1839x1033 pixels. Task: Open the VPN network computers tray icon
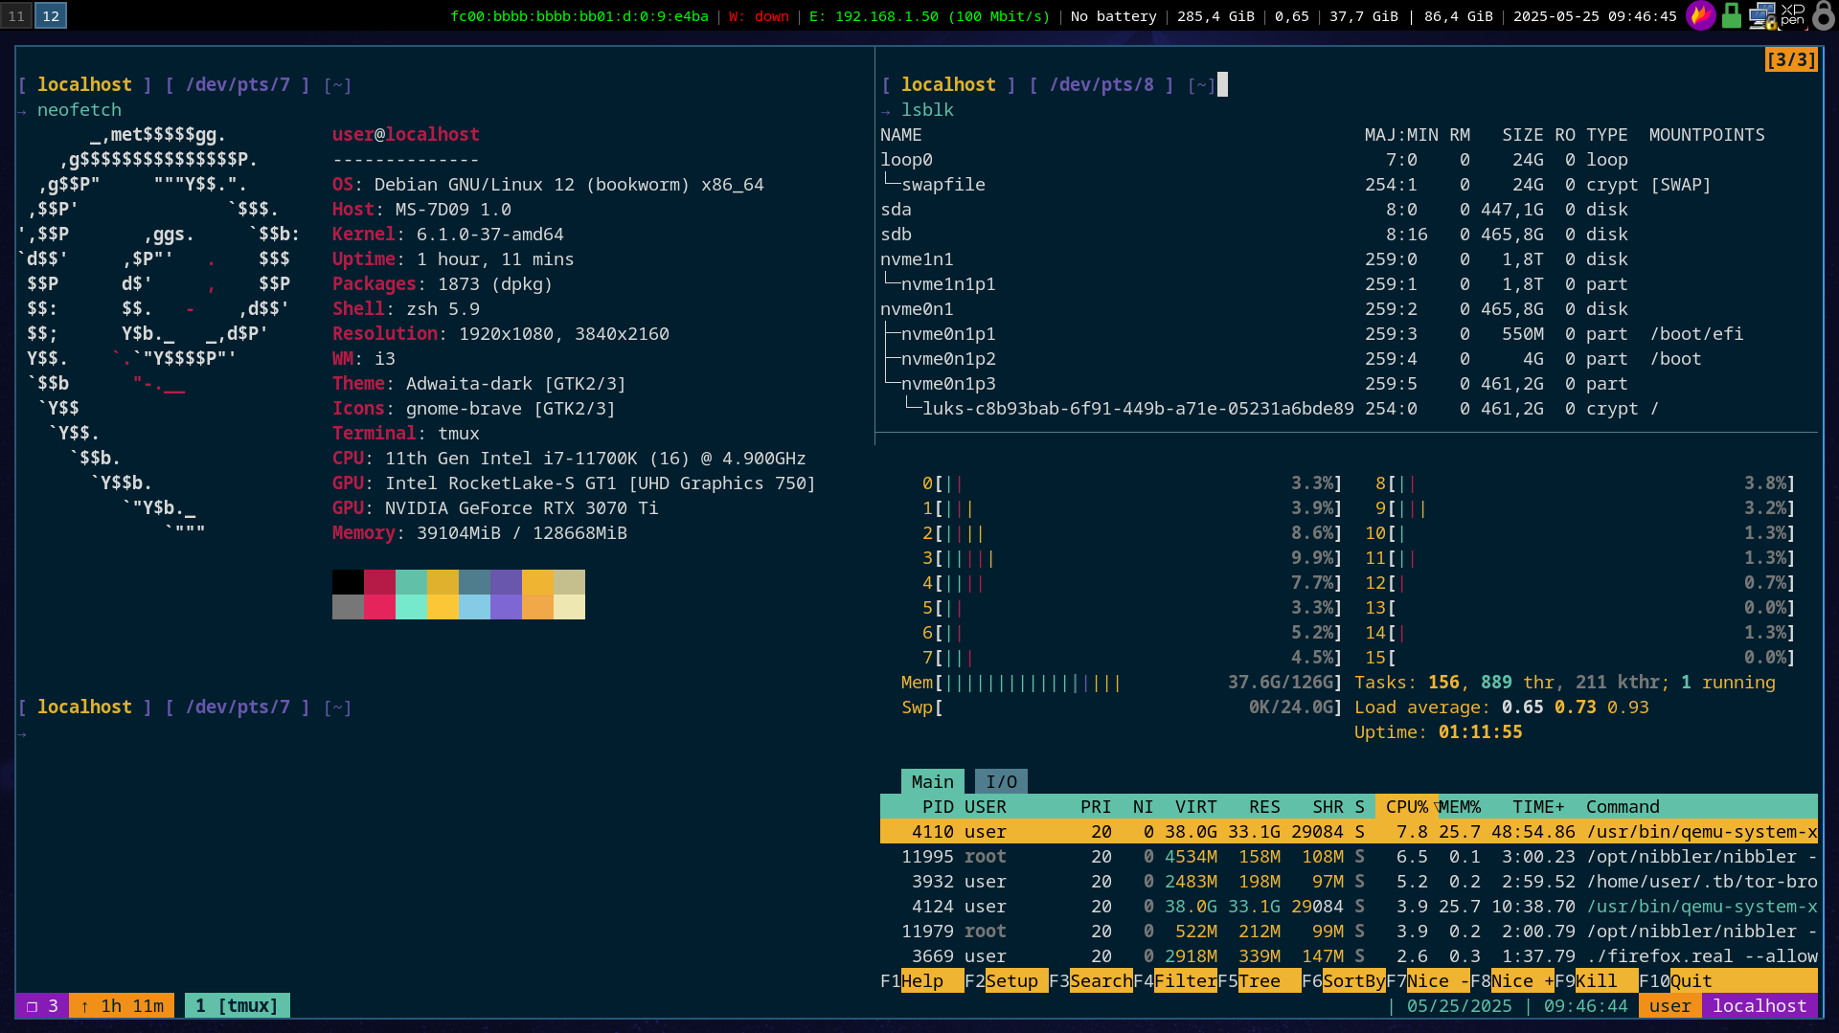tap(1762, 15)
